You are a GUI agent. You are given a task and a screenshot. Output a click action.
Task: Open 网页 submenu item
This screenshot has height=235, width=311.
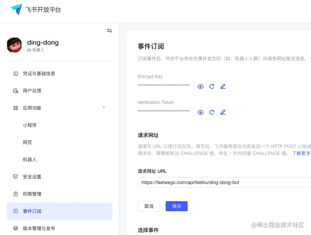coord(27,142)
